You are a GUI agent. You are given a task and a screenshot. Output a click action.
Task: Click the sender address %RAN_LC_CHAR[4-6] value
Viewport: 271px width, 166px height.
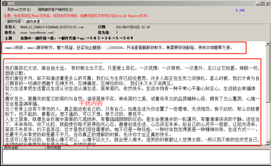click(52, 27)
